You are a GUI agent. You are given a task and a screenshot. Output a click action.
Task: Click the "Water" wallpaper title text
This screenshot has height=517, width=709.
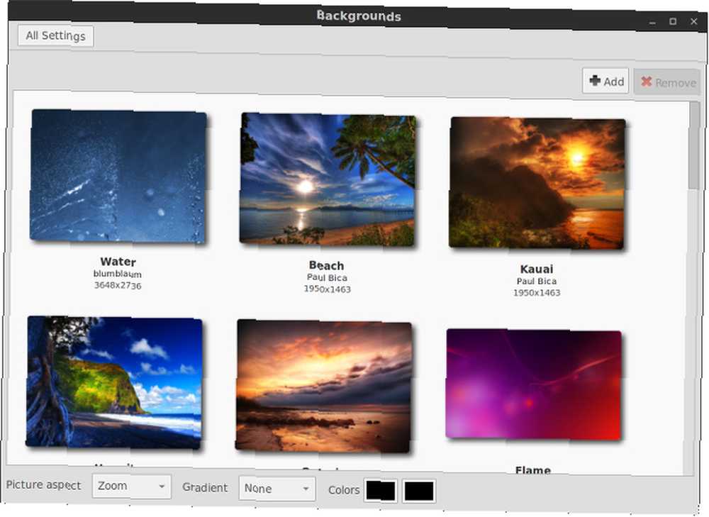118,262
